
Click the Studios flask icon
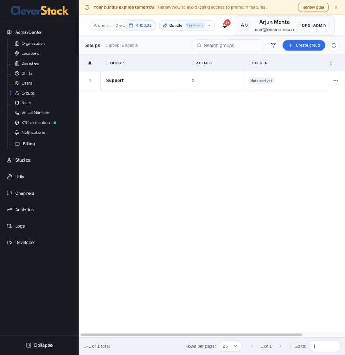pos(9,160)
